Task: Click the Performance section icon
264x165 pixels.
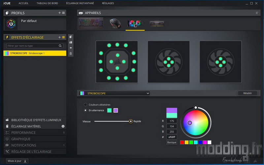Action: pyautogui.click(x=7, y=133)
